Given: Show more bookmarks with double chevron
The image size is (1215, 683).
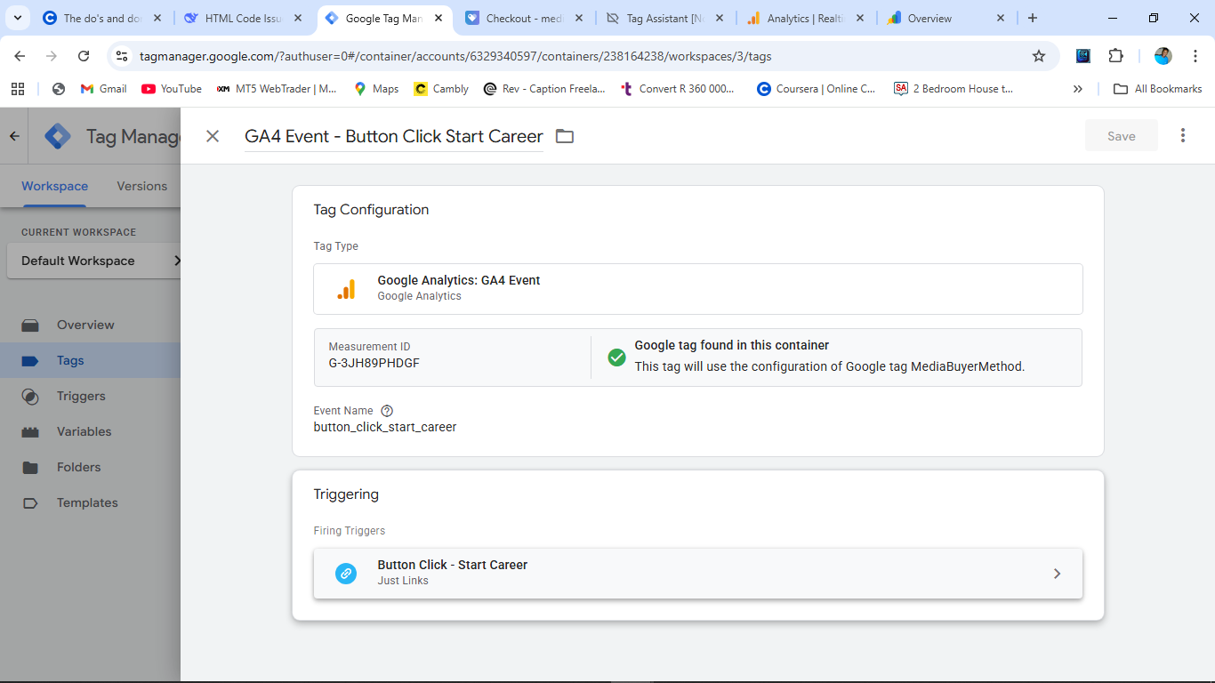Looking at the screenshot, I should click(x=1078, y=89).
